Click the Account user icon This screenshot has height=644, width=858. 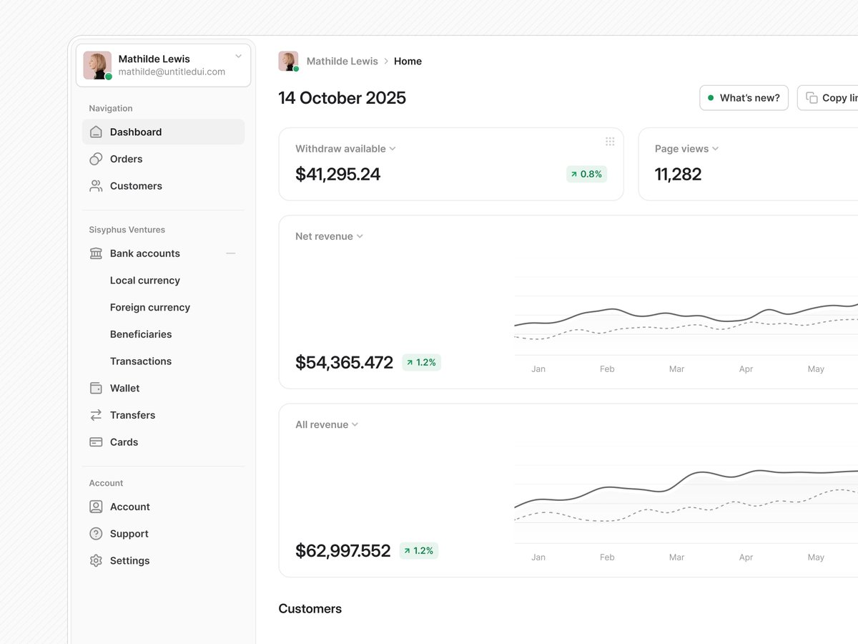(x=96, y=507)
